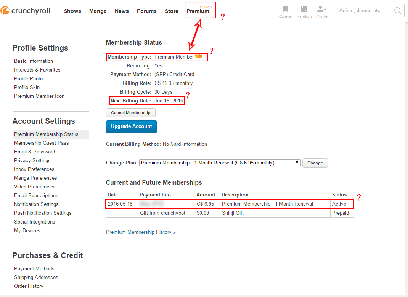Click 'Gift from crunchybot' cell

pyautogui.click(x=167, y=213)
